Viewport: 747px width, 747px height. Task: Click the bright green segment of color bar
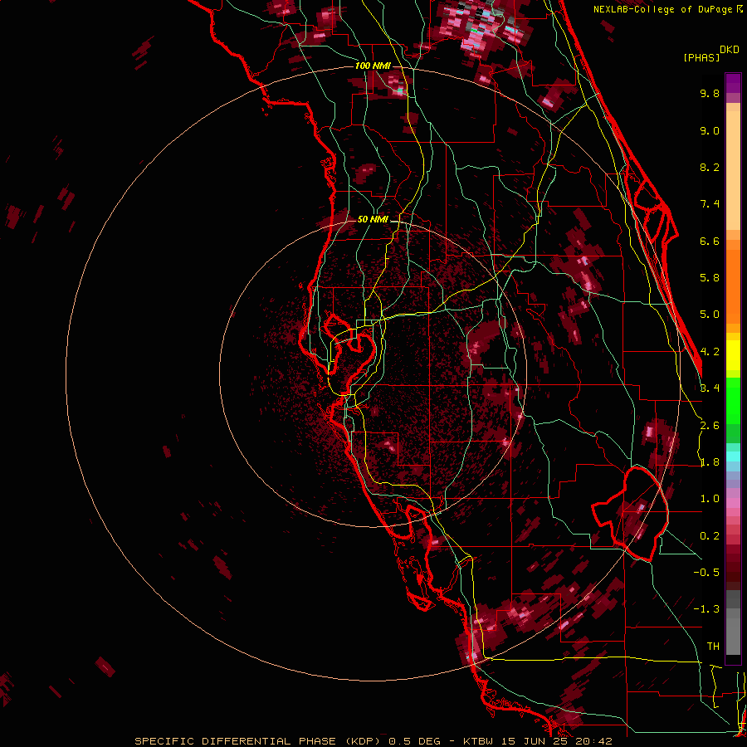click(x=733, y=401)
